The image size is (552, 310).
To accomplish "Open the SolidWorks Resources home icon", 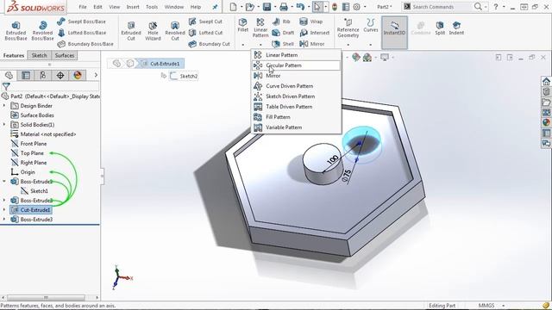I will click(546, 82).
